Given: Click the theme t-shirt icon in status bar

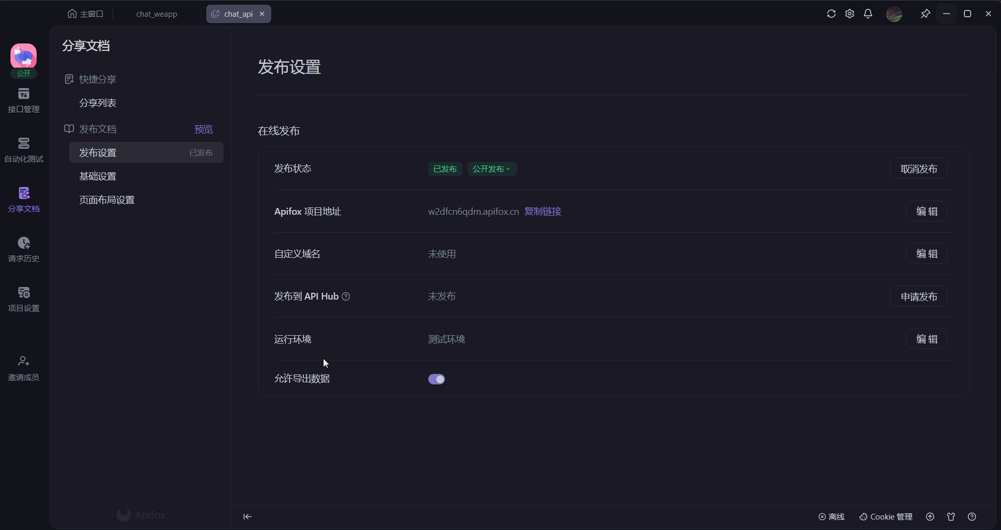Looking at the screenshot, I should (x=951, y=517).
